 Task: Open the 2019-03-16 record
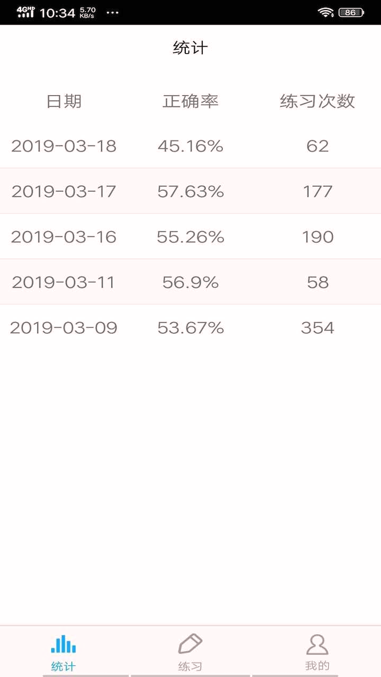63,237
